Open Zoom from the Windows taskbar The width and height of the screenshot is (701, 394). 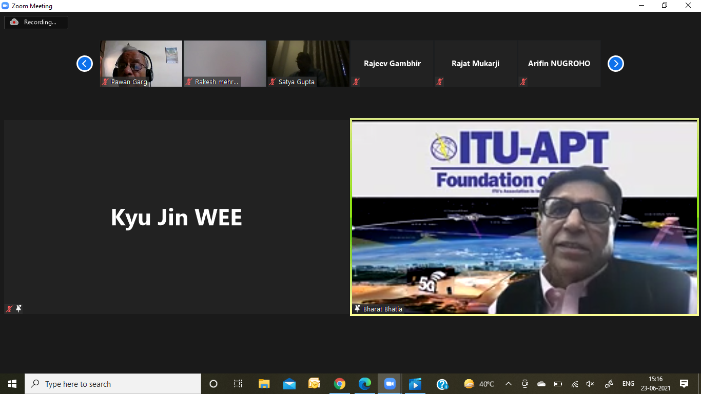(390, 384)
